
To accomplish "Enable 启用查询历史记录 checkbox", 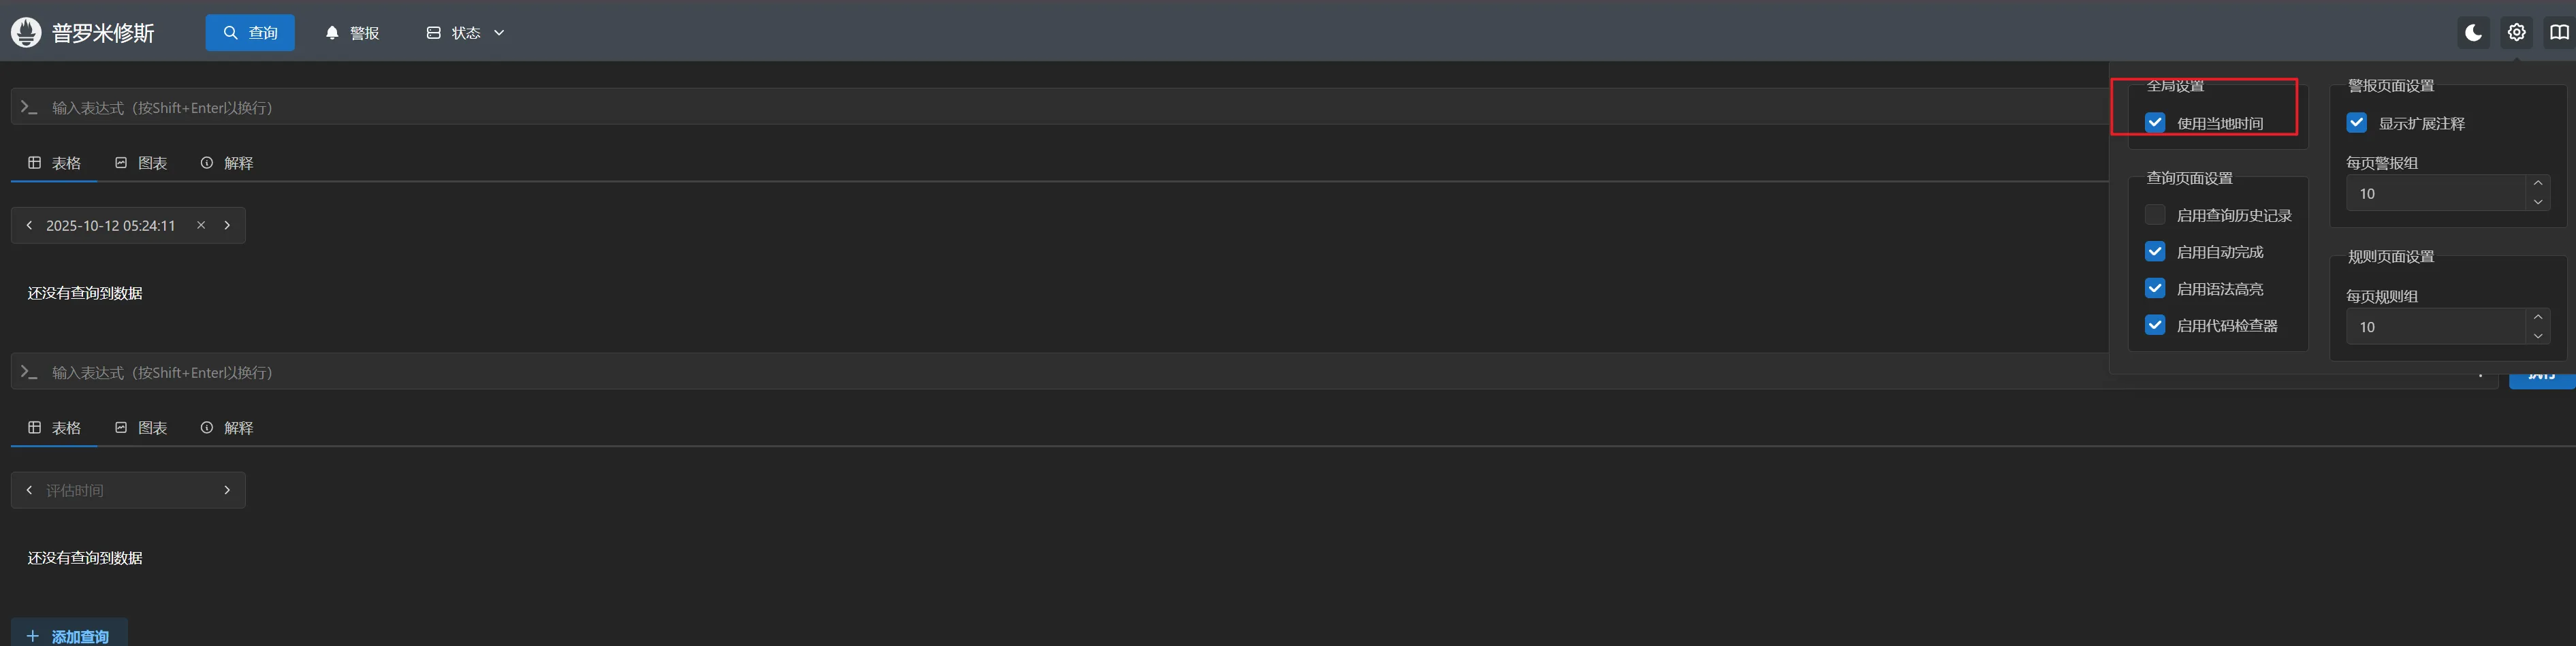I will pyautogui.click(x=2155, y=215).
